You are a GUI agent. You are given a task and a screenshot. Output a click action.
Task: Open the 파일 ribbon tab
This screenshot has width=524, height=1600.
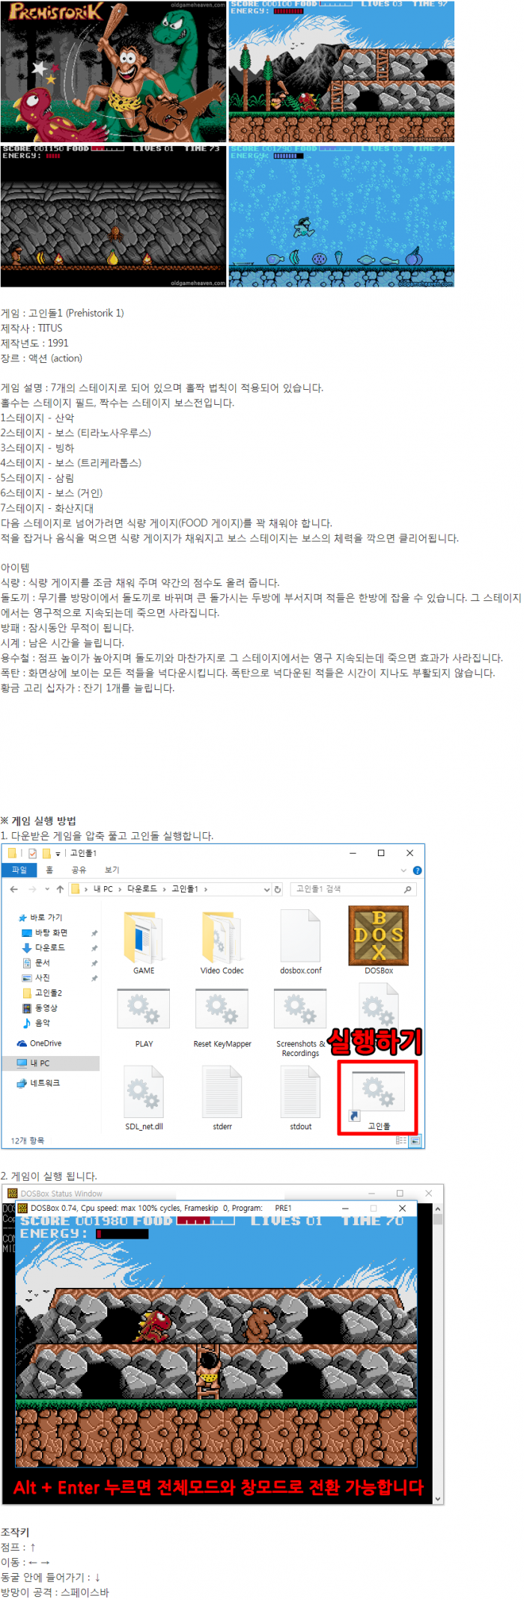tap(19, 870)
